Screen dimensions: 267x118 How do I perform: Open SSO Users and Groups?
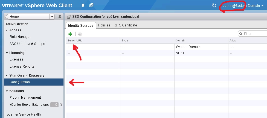click(27, 44)
